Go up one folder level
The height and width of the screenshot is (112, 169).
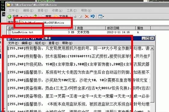pyautogui.click(x=35, y=16)
